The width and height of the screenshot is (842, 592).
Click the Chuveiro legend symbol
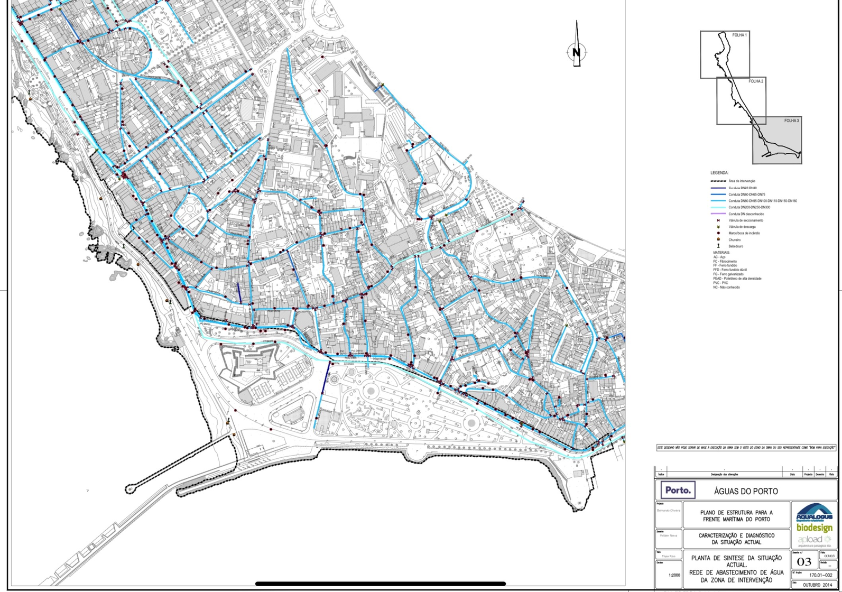point(718,239)
